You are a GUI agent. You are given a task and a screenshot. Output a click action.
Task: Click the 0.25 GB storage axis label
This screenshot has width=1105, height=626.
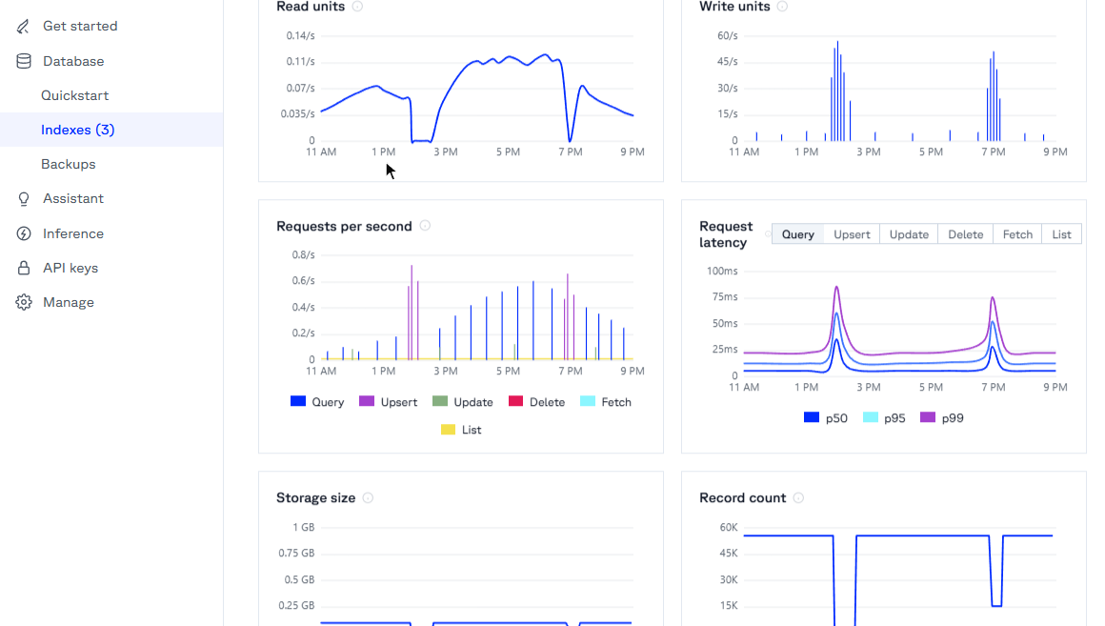tap(296, 606)
